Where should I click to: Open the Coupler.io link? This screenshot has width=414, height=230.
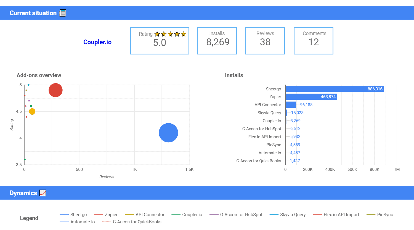tap(97, 42)
